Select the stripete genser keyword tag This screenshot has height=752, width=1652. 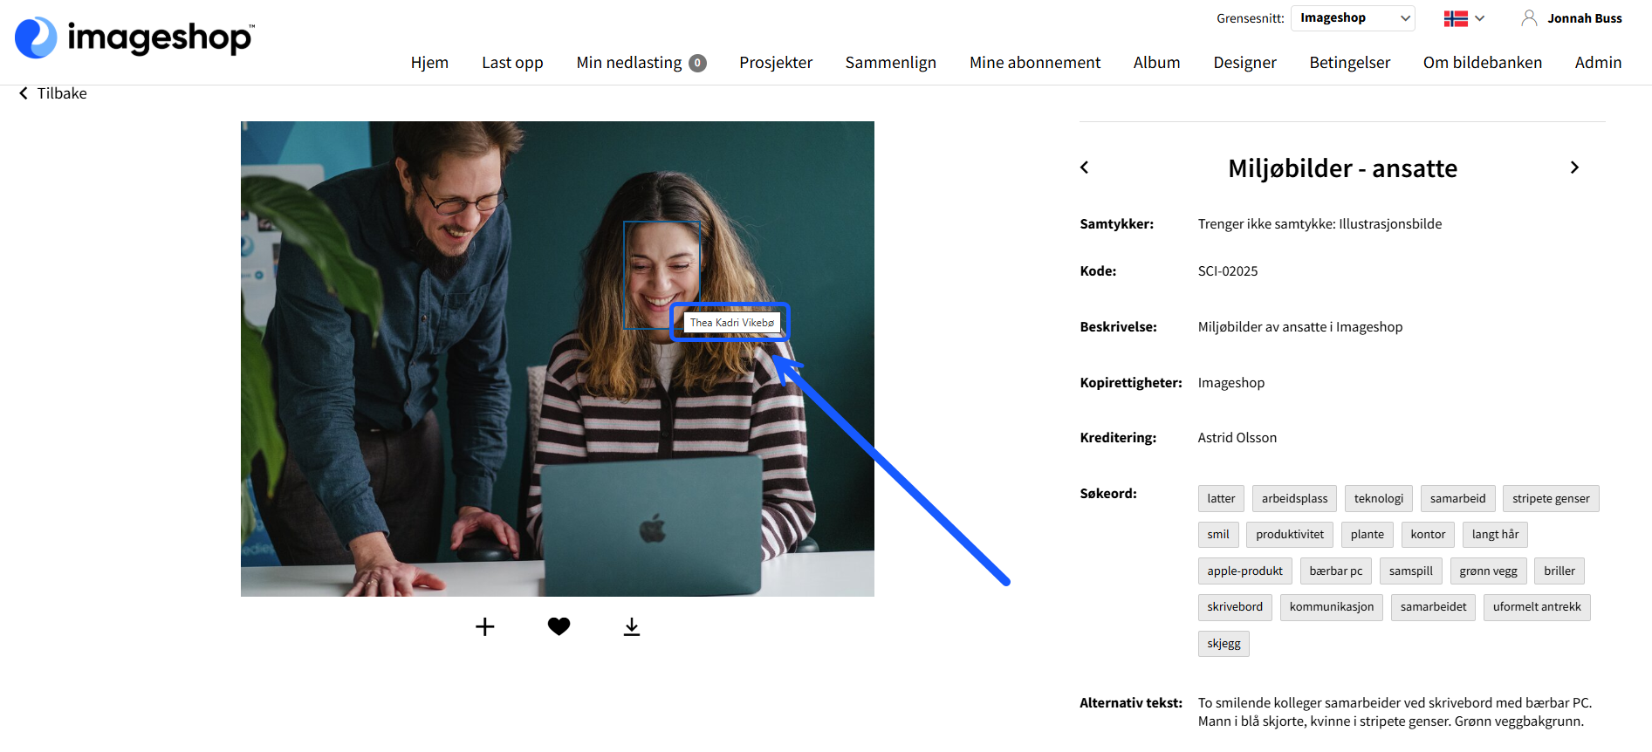tap(1551, 499)
